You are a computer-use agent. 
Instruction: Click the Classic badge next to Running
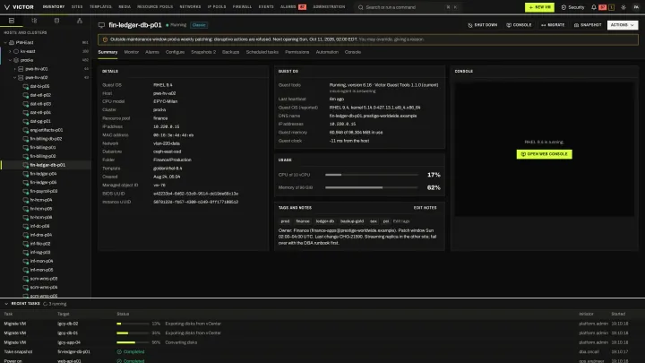pos(199,25)
